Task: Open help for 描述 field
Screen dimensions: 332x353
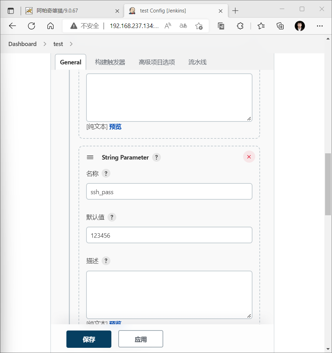Action: (x=106, y=261)
